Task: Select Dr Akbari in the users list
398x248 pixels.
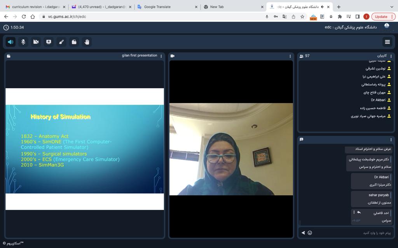Action: pyautogui.click(x=378, y=100)
